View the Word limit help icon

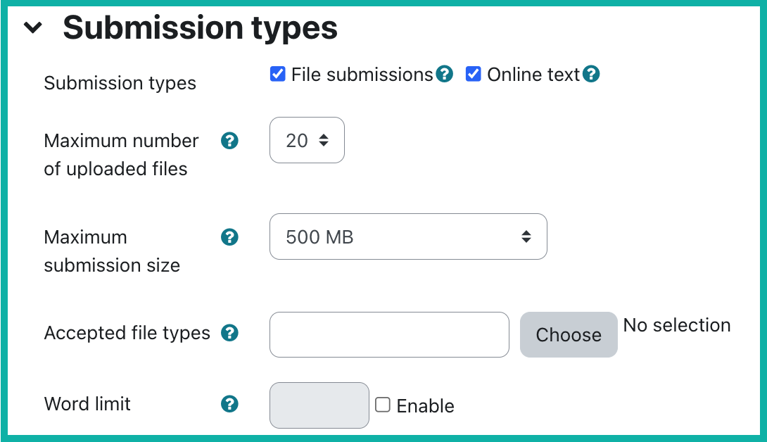click(x=229, y=404)
